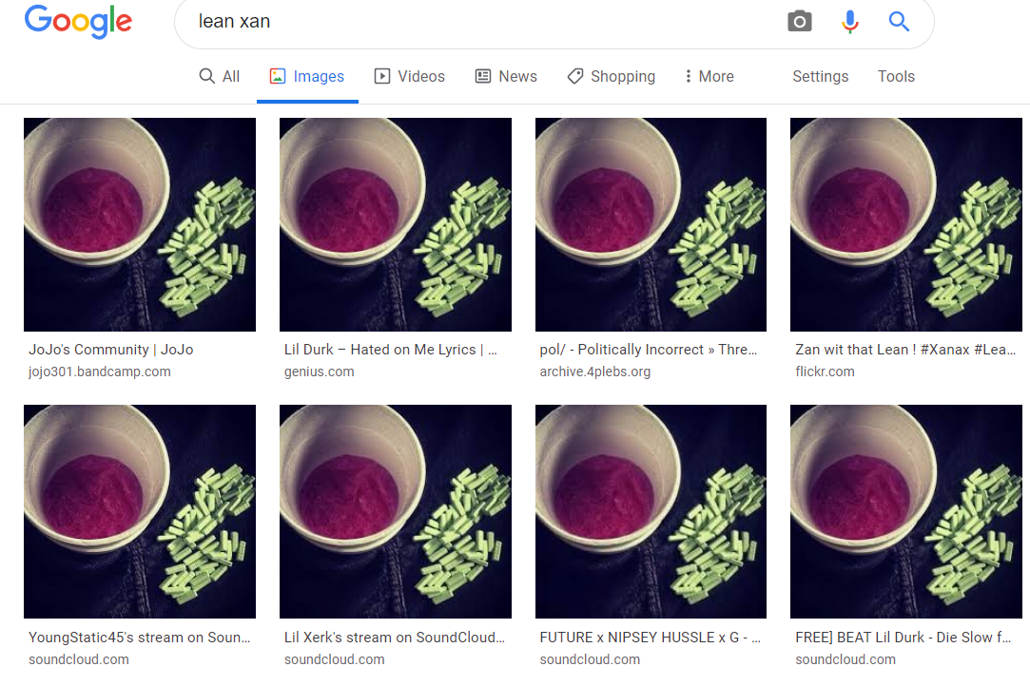
Task: Click the Google logo
Action: click(78, 22)
